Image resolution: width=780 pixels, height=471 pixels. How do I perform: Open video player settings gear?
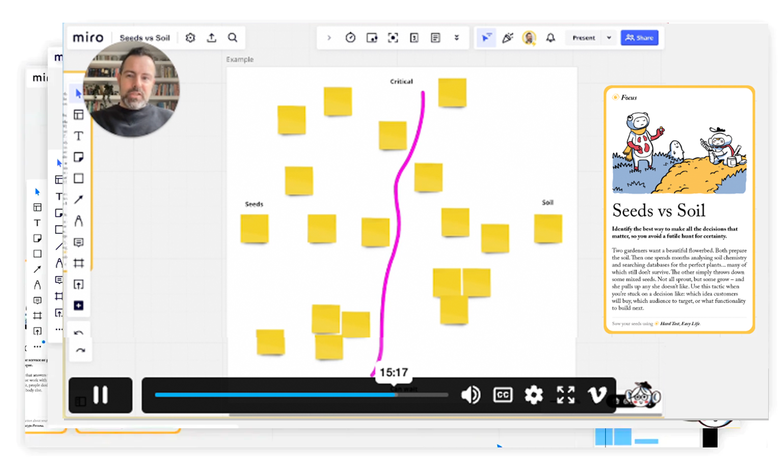(x=534, y=395)
